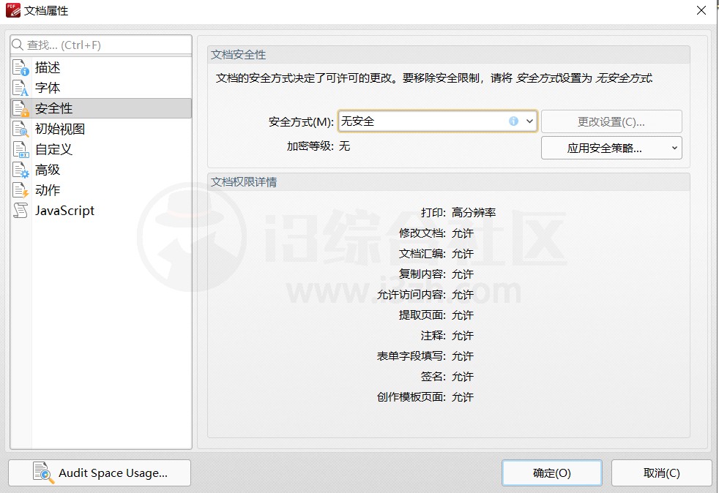
Task: Click the 字体 fonts page icon
Action: (21, 88)
